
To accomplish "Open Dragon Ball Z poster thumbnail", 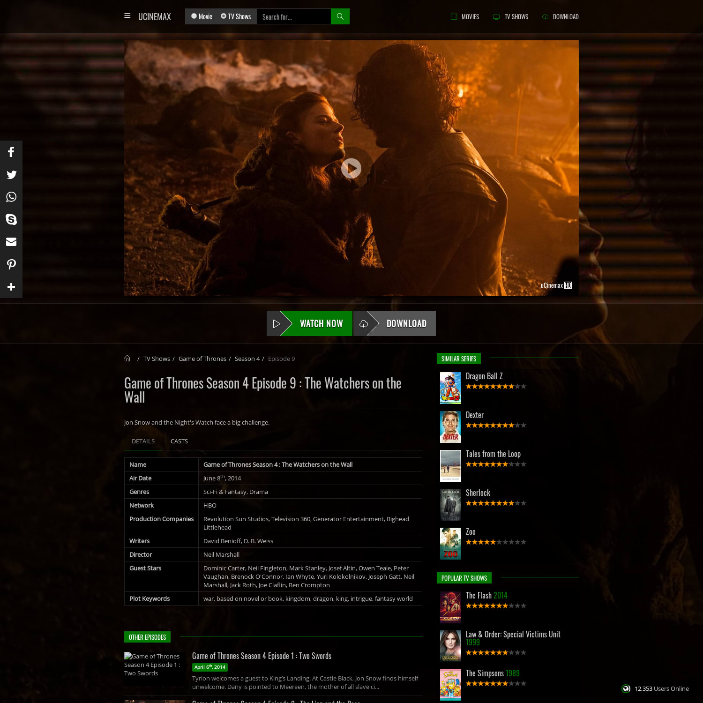I will click(x=450, y=388).
